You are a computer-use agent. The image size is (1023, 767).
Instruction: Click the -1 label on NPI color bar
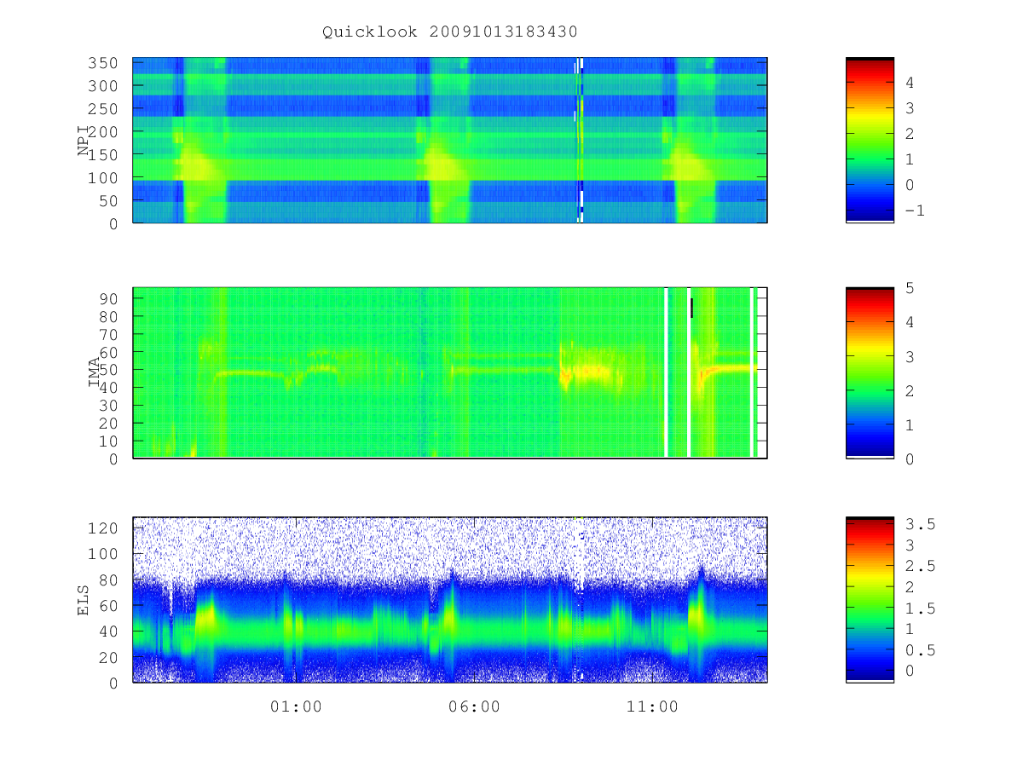click(915, 210)
